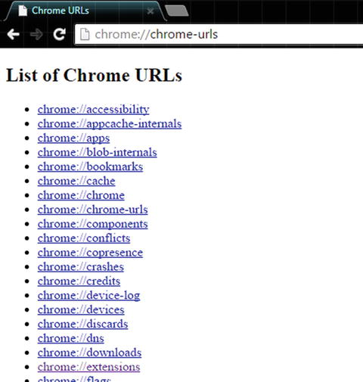Image resolution: width=363 pixels, height=382 pixels.
Task: Open a new tab
Action: click(x=177, y=11)
